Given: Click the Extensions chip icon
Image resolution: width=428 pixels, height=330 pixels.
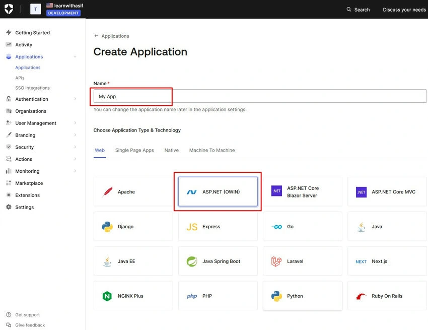Looking at the screenshot, I should [9, 195].
